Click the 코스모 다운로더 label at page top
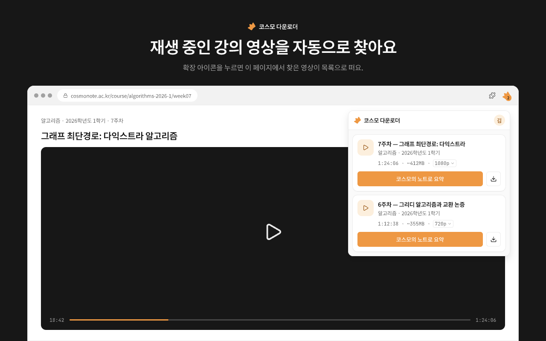546x341 pixels. click(x=278, y=27)
